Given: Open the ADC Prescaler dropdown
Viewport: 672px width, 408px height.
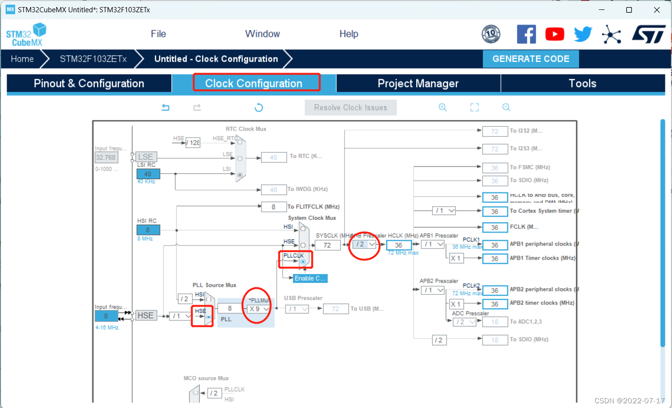Looking at the screenshot, I should (x=464, y=322).
